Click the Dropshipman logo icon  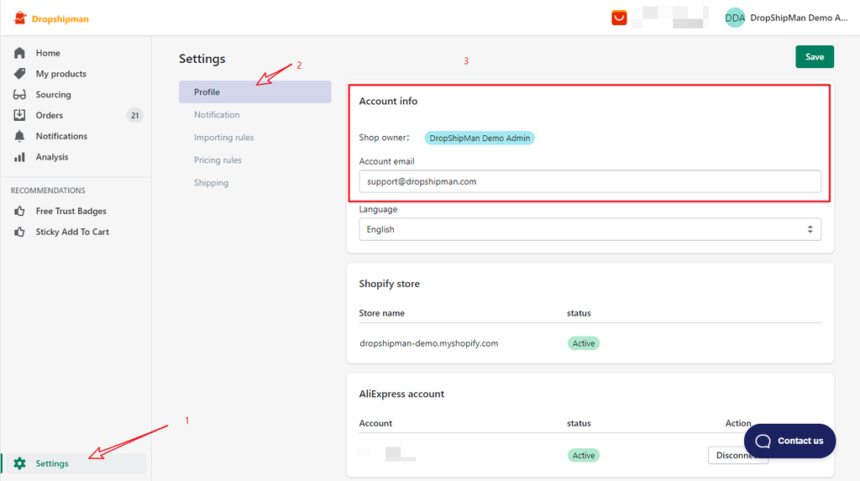pos(20,18)
